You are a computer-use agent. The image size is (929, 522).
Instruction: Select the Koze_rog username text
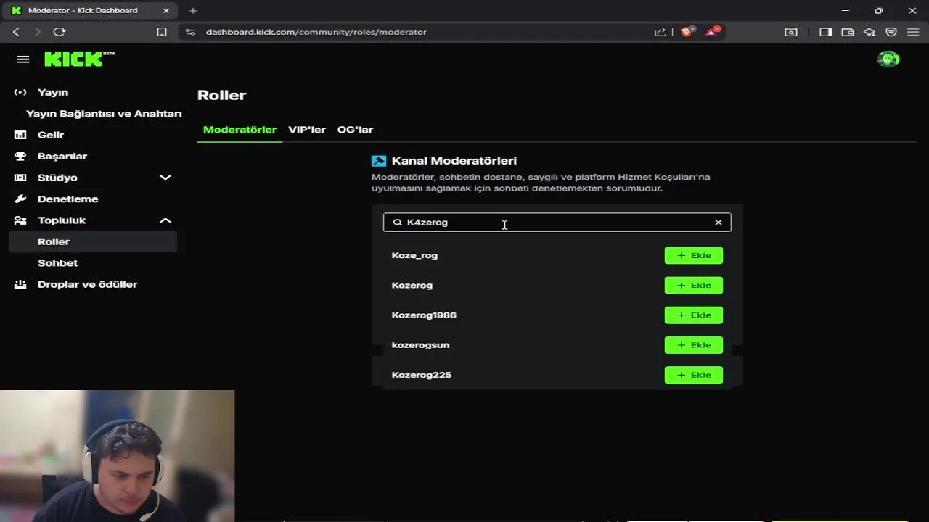point(414,255)
